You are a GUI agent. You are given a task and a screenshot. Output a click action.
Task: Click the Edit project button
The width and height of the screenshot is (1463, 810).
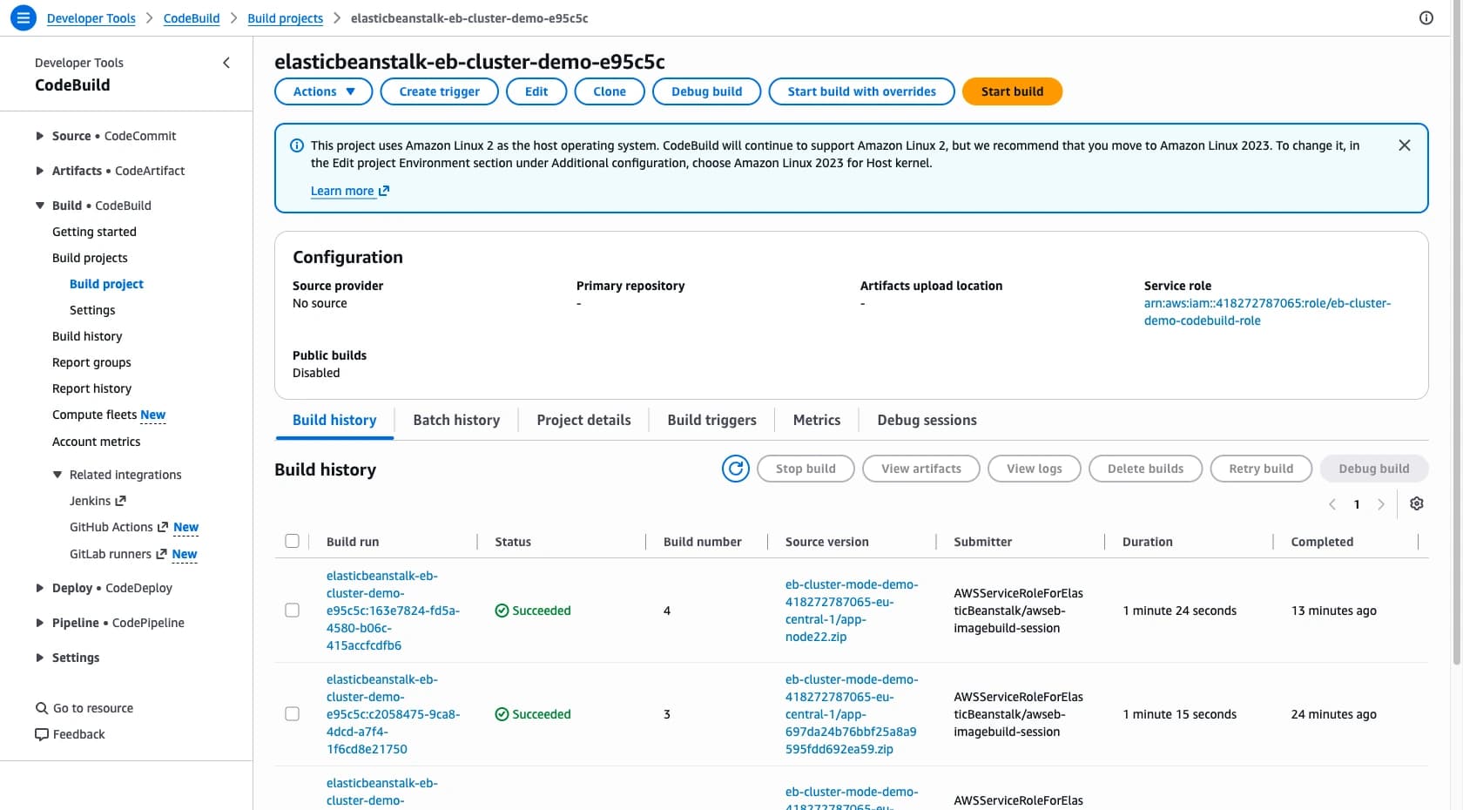[x=536, y=91]
